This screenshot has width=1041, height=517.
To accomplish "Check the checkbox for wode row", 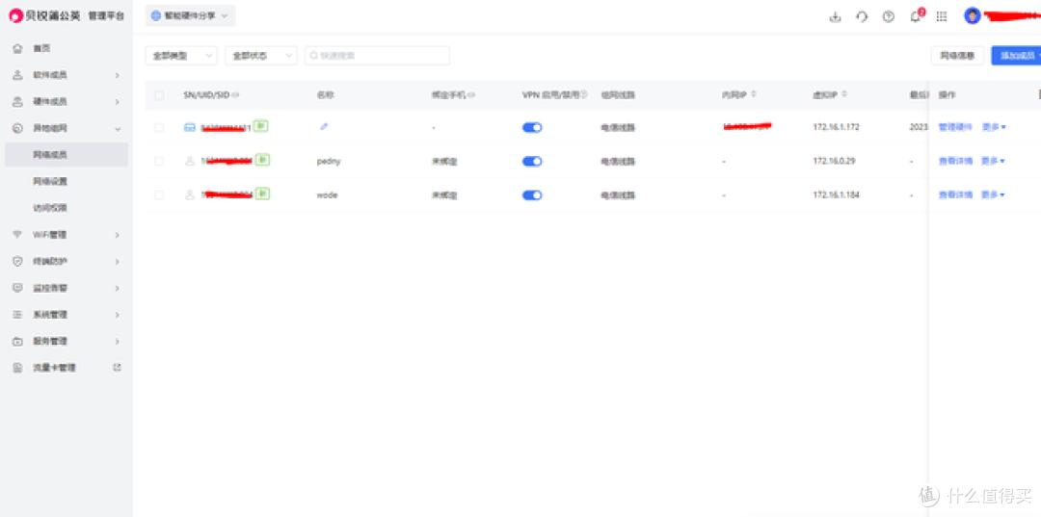I will click(159, 194).
